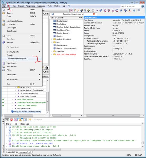Toggle the critical warning messages filter
This screenshot has width=146, height=158.
[x=16, y=120]
